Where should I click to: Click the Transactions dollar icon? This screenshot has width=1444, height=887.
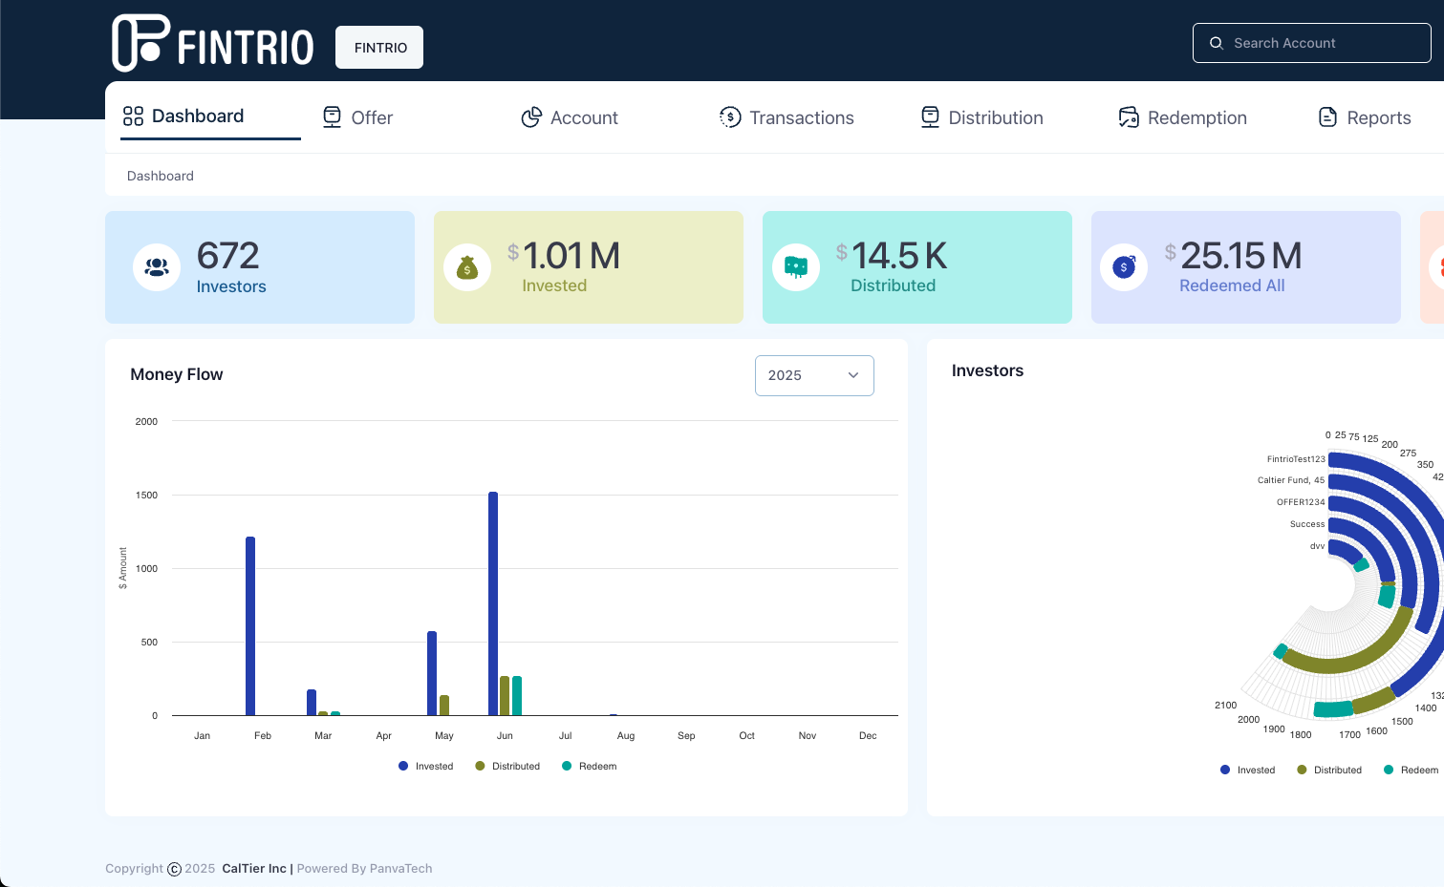[729, 116]
